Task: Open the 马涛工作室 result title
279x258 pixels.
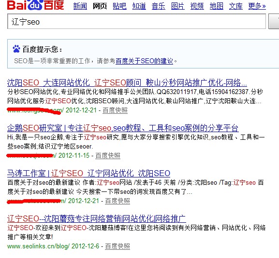Action: click(x=88, y=173)
